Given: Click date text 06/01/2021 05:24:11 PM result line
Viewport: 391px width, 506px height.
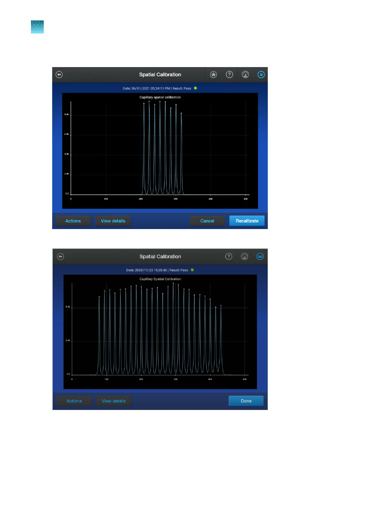Looking at the screenshot, I should click(x=157, y=88).
